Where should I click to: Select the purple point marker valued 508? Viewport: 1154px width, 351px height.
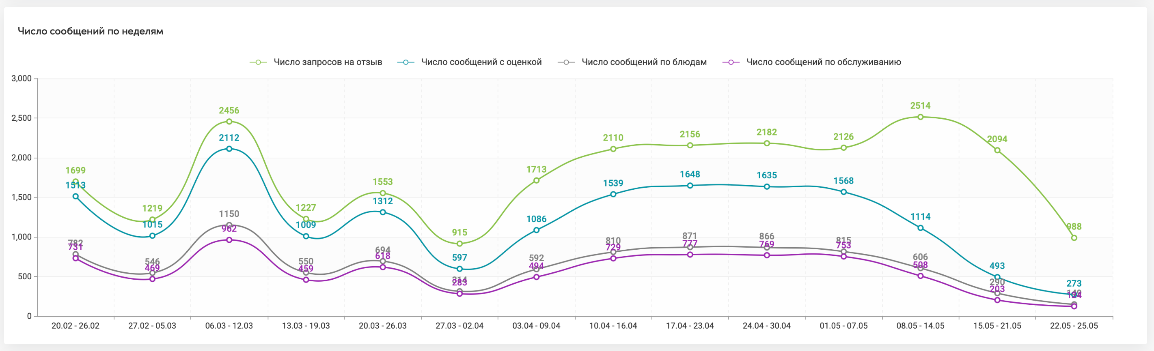(920, 276)
